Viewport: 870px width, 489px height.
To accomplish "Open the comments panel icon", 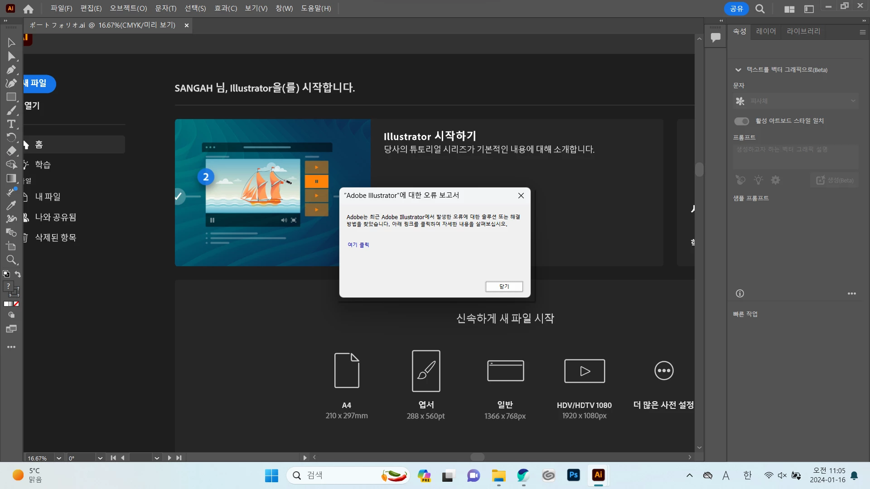I will [x=715, y=38].
